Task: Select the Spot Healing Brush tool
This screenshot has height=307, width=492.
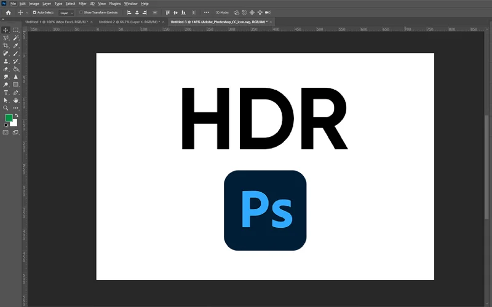Action: tap(6, 53)
